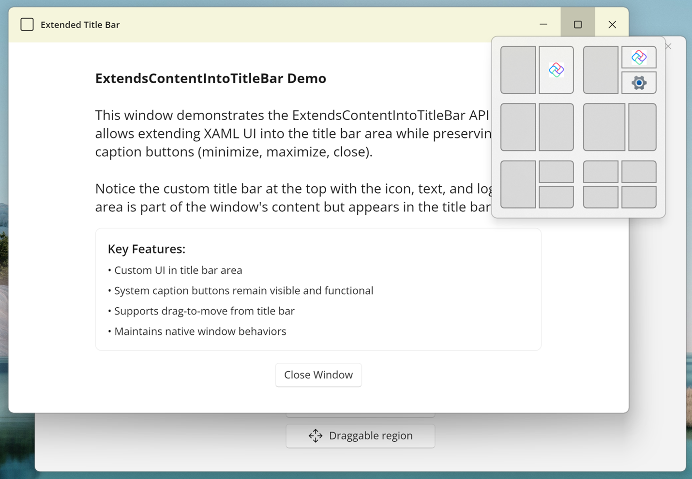Image resolution: width=692 pixels, height=479 pixels.
Task: Select empty left half beside the app icon zone
Action: pyautogui.click(x=518, y=70)
